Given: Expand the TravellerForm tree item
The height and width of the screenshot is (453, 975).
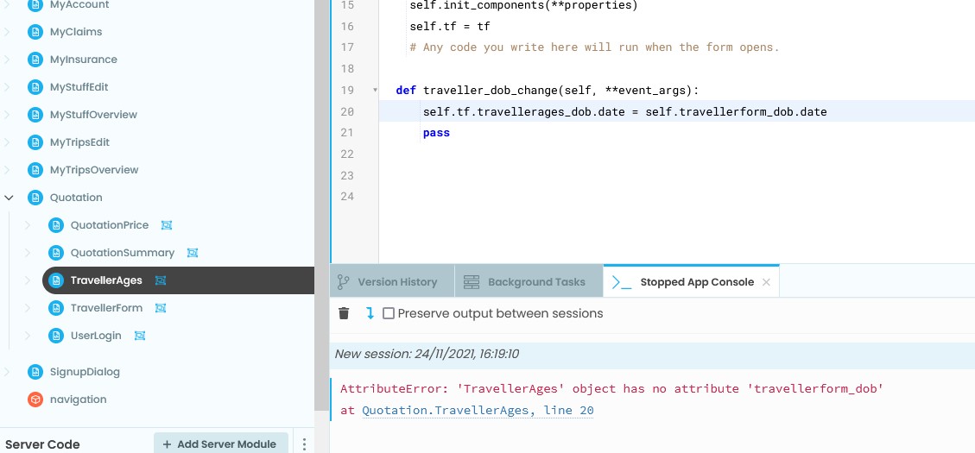Looking at the screenshot, I should (x=28, y=308).
